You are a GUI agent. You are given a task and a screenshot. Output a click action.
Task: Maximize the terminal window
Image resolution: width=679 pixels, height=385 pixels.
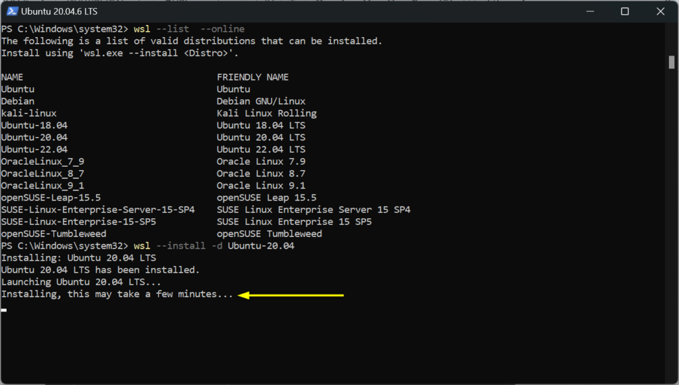point(625,11)
